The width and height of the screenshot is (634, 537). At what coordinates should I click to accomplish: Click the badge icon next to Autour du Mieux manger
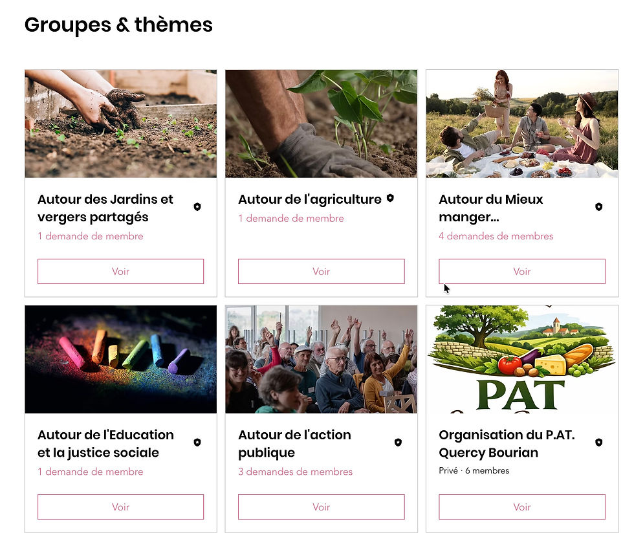598,206
